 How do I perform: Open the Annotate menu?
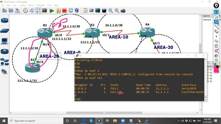click(x=40, y=5)
